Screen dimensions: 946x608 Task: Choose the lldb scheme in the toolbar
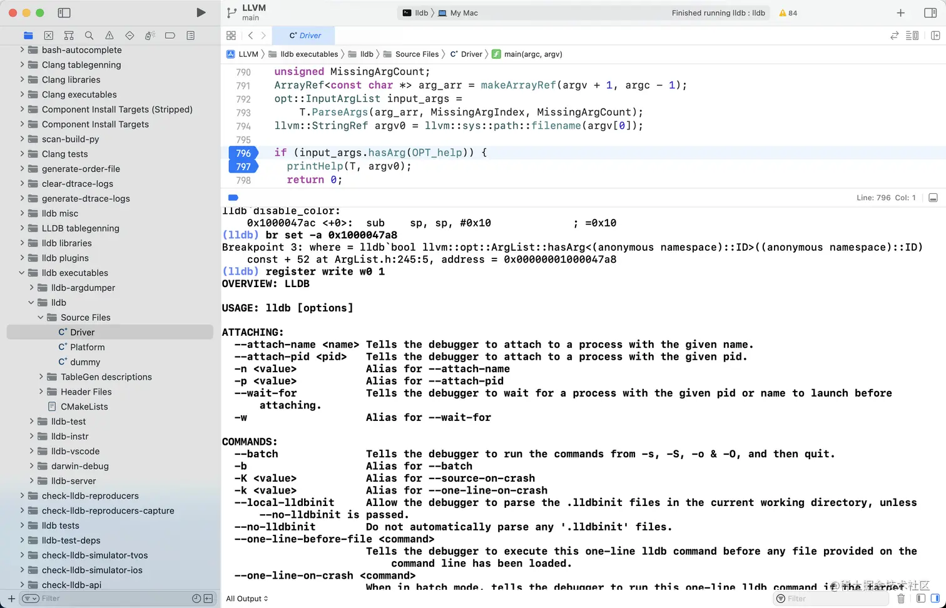(x=415, y=13)
